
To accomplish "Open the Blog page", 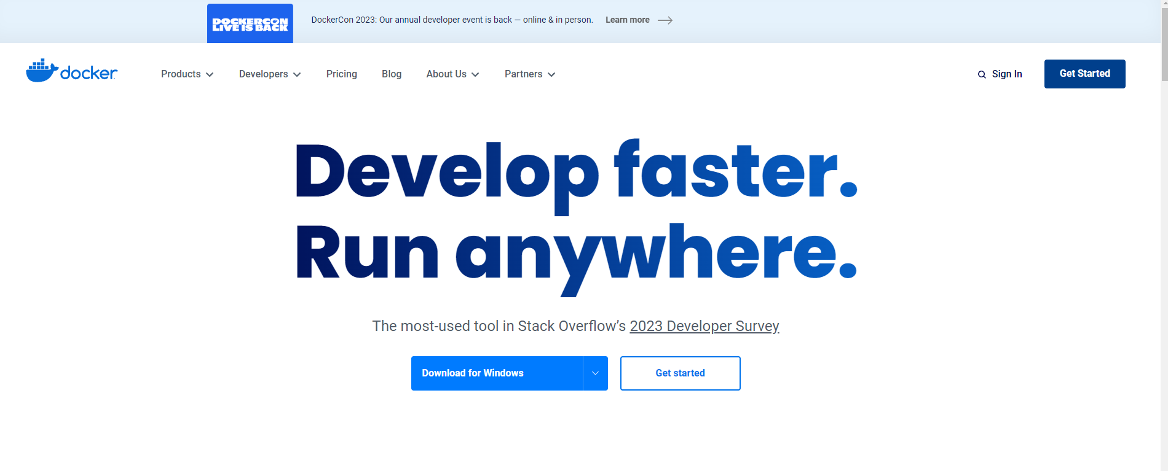I will 392,74.
